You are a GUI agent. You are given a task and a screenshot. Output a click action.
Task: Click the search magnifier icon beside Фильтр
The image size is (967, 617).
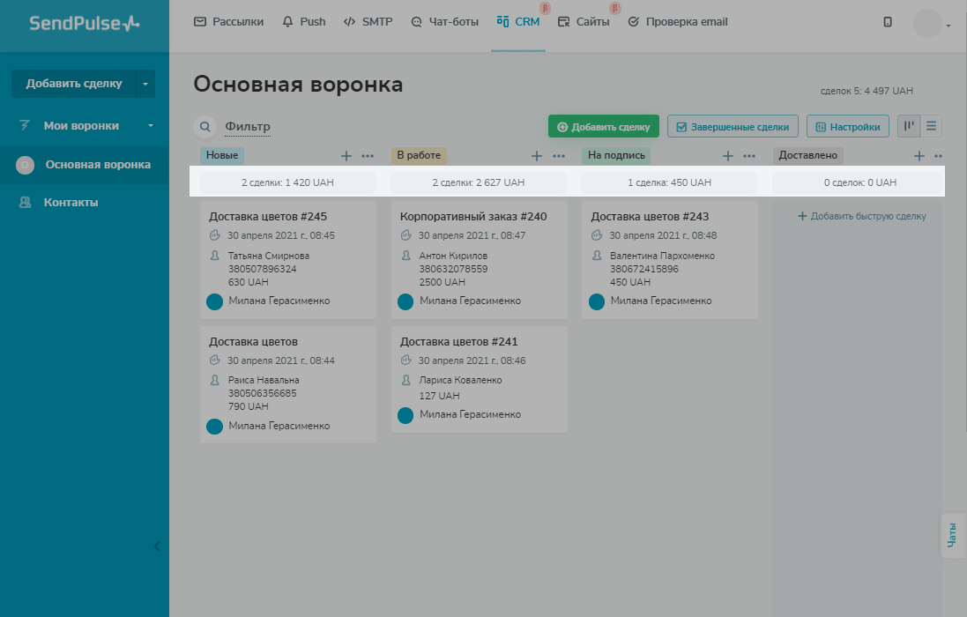point(205,127)
